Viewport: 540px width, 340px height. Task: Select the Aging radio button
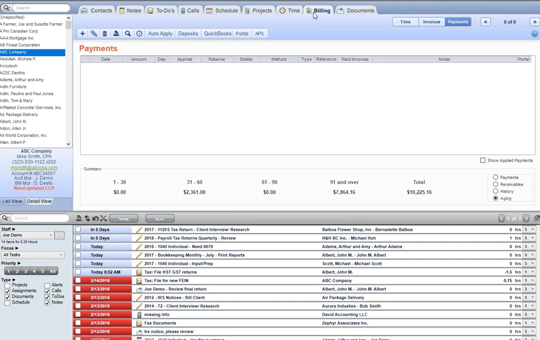(495, 198)
